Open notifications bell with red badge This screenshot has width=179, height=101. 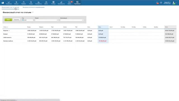pyautogui.click(x=157, y=3)
